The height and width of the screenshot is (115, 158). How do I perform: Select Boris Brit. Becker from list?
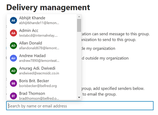42,83
